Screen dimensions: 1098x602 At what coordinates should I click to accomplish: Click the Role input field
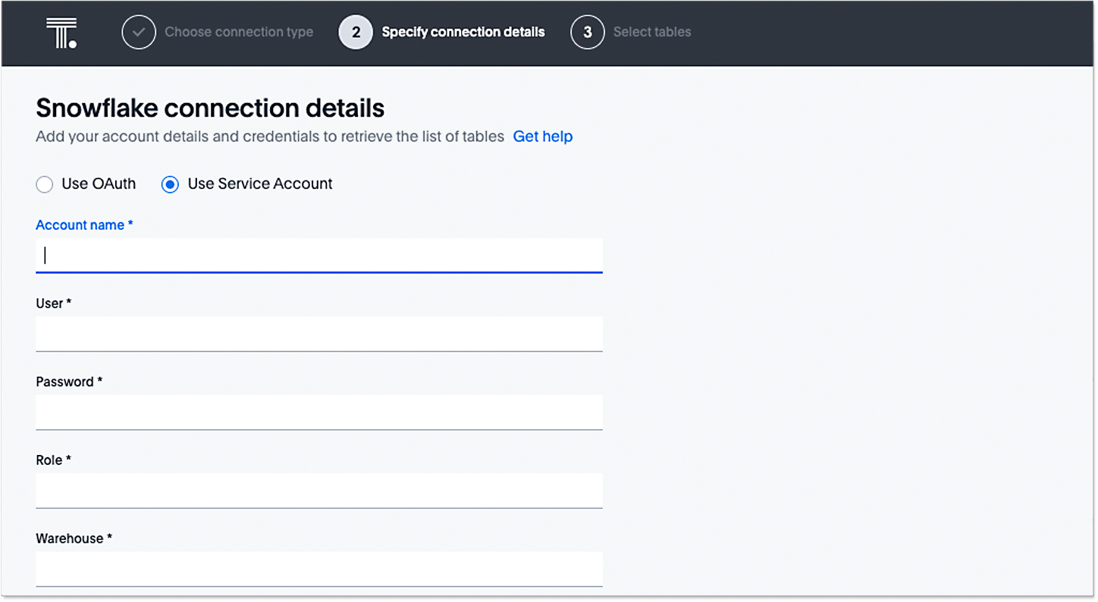coord(318,490)
